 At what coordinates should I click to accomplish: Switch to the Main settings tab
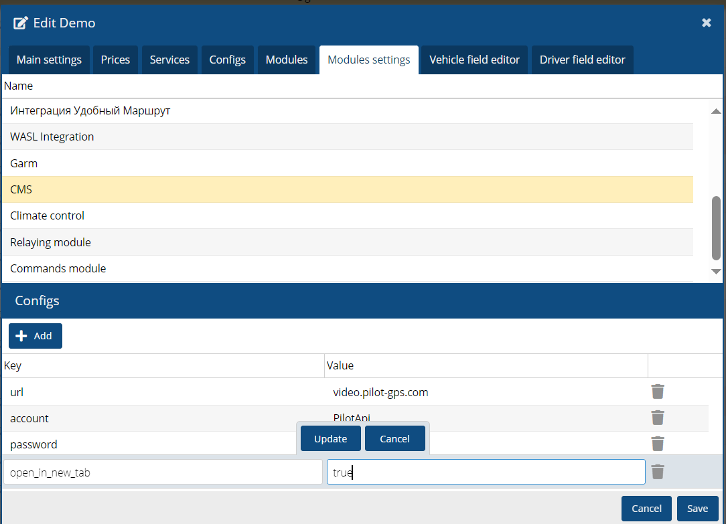pos(49,60)
